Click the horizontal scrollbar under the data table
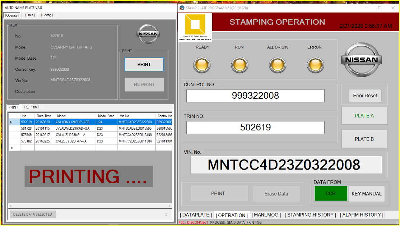 coord(90,206)
